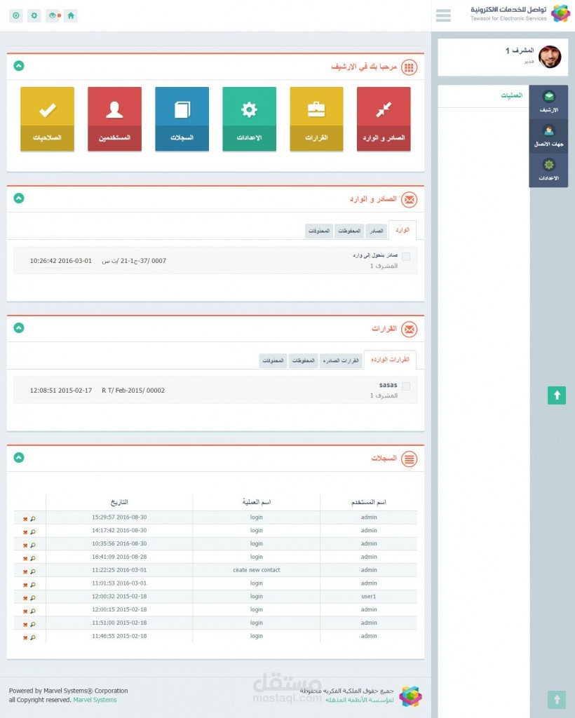Open the gear settings icon in top toolbar
Screen dimensions: 575x718
(33, 15)
